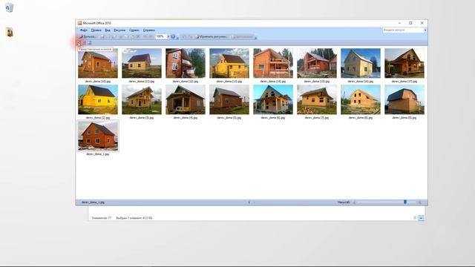475x267 pixels.
Task: Select thumbnail derev_doma (6).jpg
Action: point(273,99)
